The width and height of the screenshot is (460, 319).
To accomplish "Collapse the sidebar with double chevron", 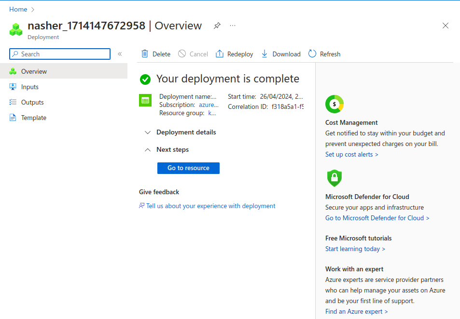I will point(120,54).
